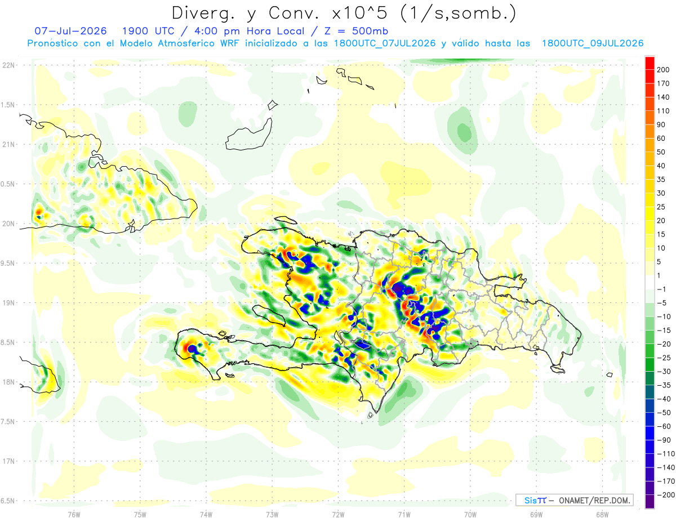This screenshot has height=522, width=676.
Task: Click the "1800UTC_07JUL2026" initialization time
Action: (385, 43)
